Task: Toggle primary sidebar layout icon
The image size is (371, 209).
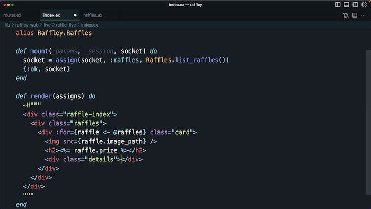Action: (x=338, y=4)
